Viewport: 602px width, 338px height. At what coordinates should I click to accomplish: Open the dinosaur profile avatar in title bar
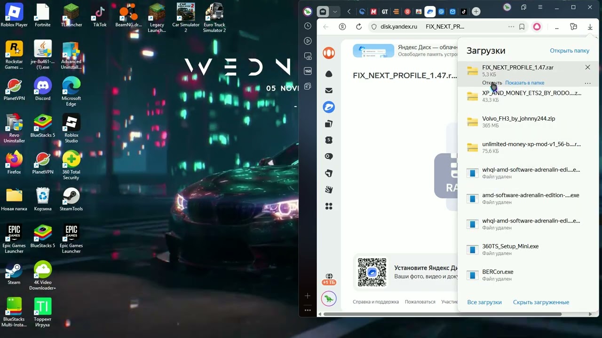507,7
